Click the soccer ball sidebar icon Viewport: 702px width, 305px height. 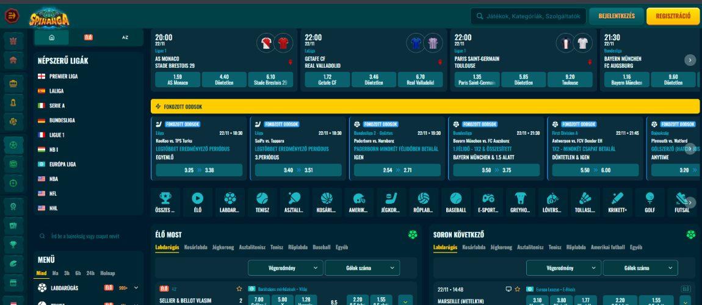13,145
